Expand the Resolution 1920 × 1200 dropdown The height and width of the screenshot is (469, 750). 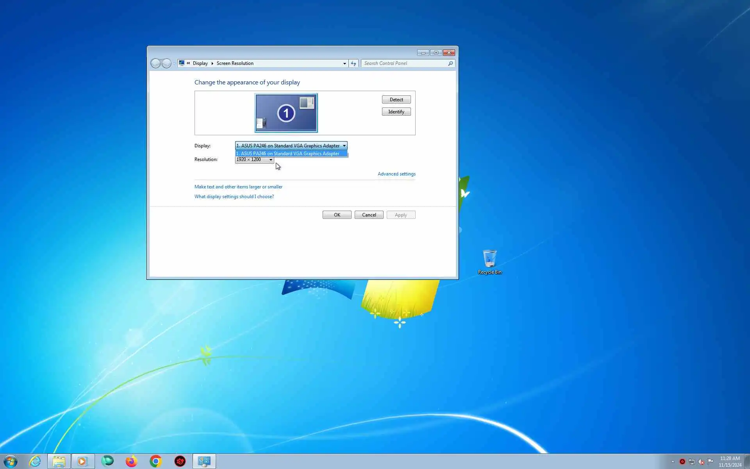pos(254,159)
